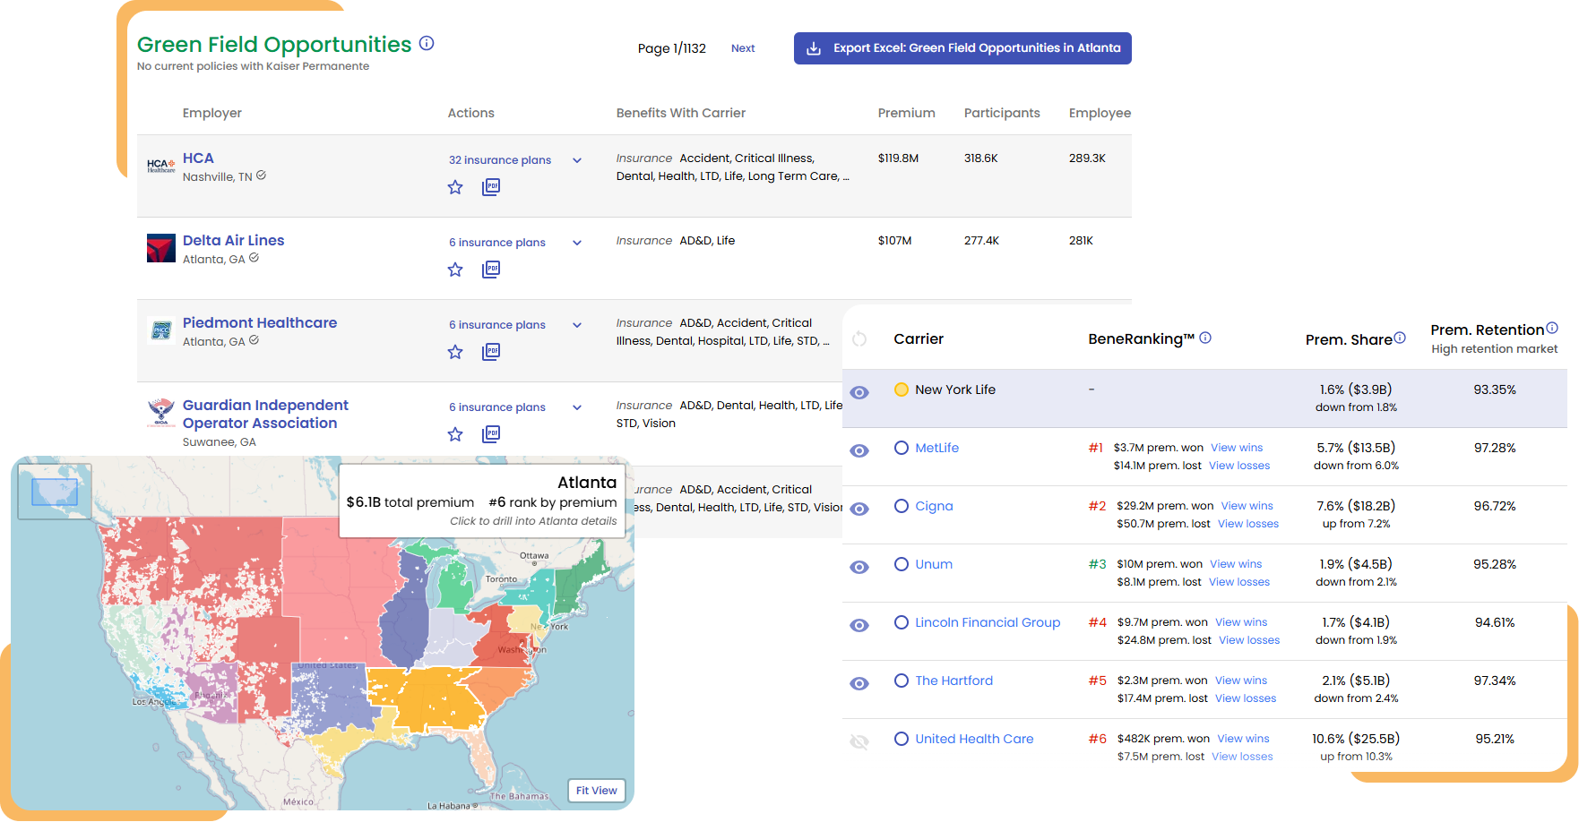The height and width of the screenshot is (822, 1579).
Task: Open the HCA employer link
Action: [198, 158]
